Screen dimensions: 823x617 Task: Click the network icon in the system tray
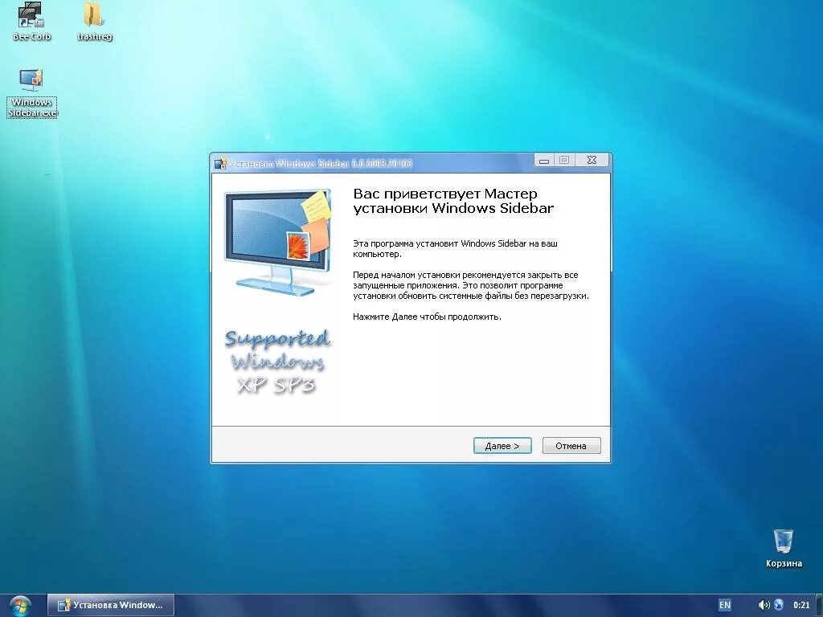[x=778, y=604]
